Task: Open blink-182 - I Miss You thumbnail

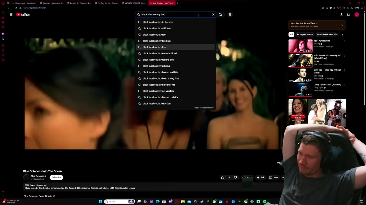Action: click(x=301, y=75)
